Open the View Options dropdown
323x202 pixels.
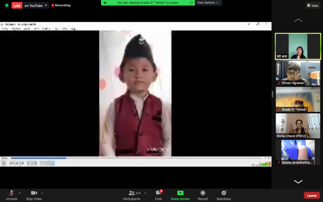[208, 3]
